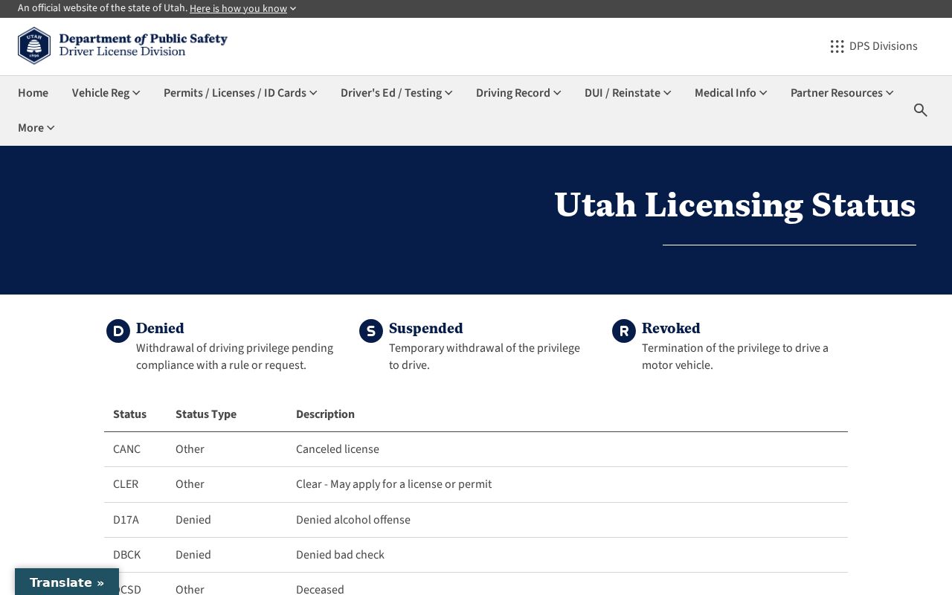The image size is (952, 595).
Task: Expand 'Here is how you know' link
Action: coord(242,8)
